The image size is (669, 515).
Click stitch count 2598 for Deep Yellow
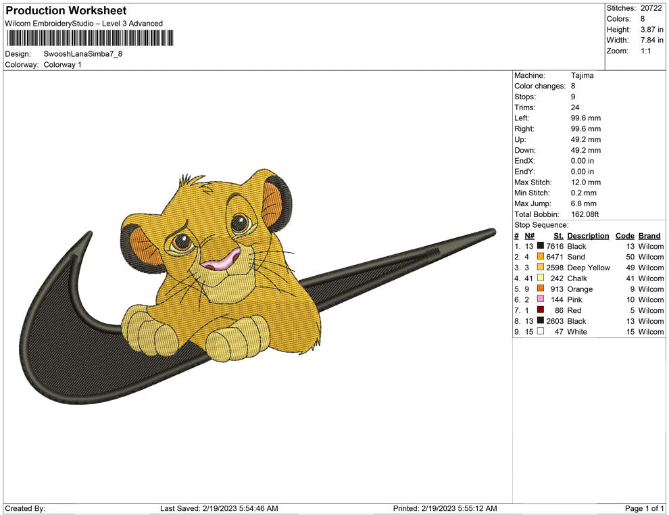[x=555, y=268]
